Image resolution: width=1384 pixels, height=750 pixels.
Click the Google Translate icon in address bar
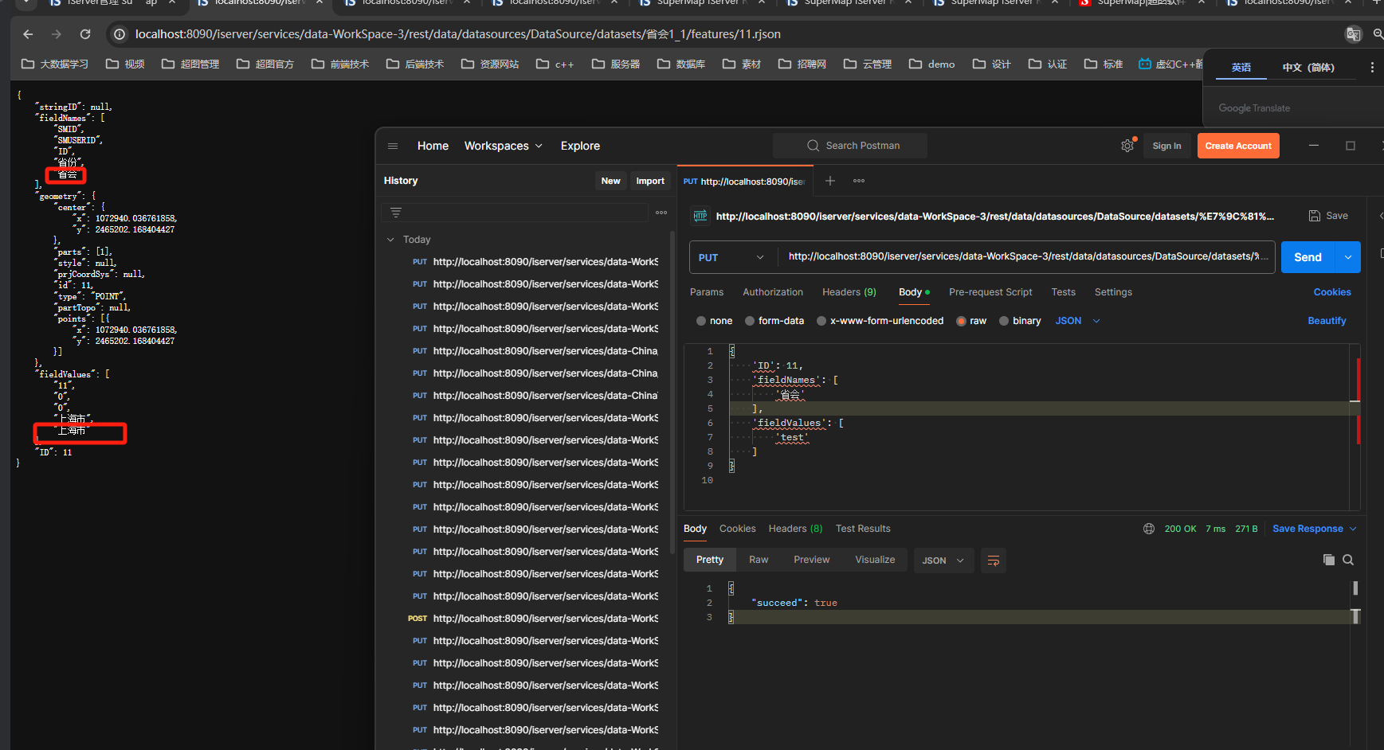1353,34
